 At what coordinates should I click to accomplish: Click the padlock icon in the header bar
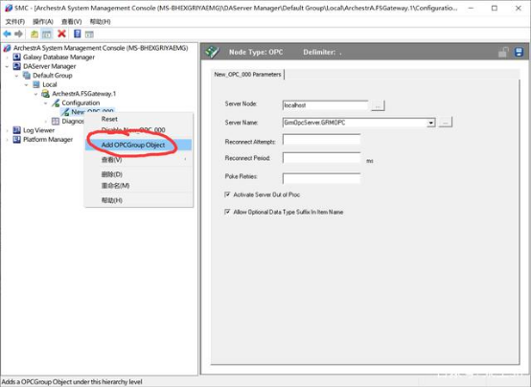click(503, 52)
